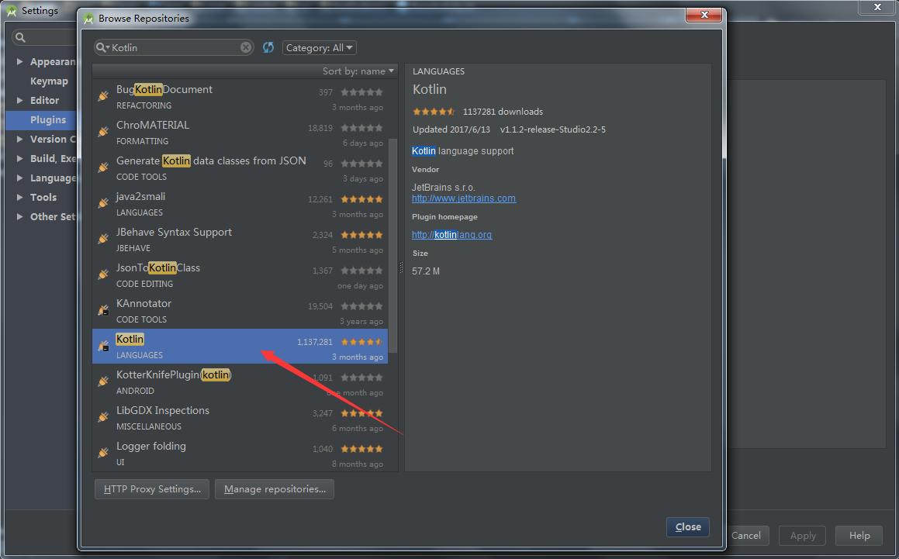Select the Logger folding plugin
The width and height of the screenshot is (899, 559).
[x=240, y=453]
